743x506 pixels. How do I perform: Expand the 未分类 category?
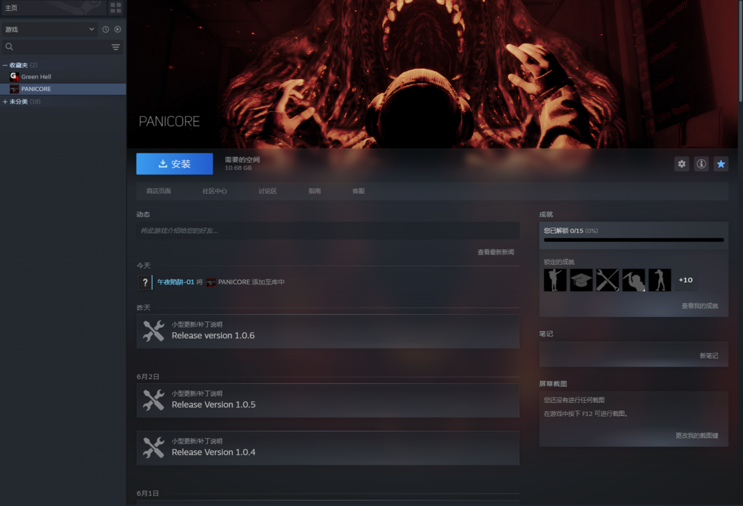[x=6, y=102]
